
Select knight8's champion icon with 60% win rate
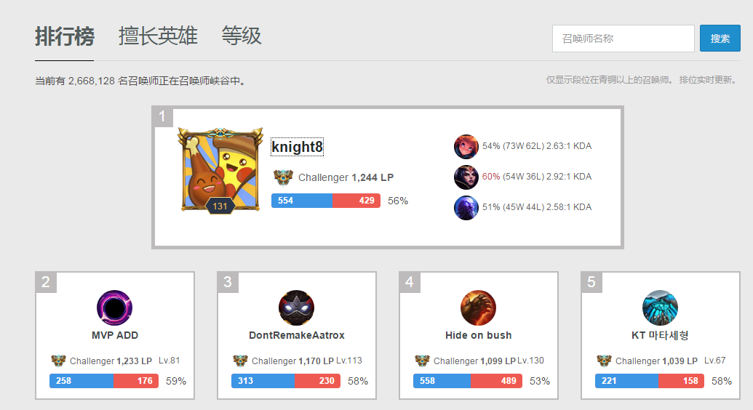pos(466,177)
